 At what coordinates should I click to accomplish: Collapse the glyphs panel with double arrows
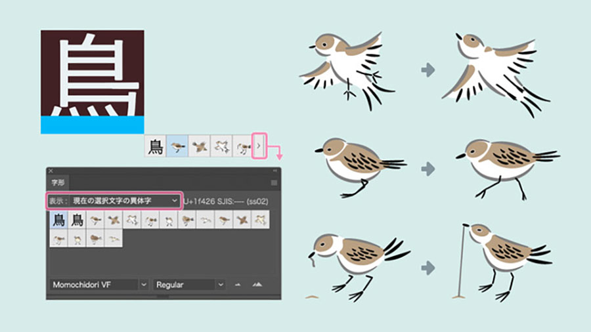click(275, 171)
